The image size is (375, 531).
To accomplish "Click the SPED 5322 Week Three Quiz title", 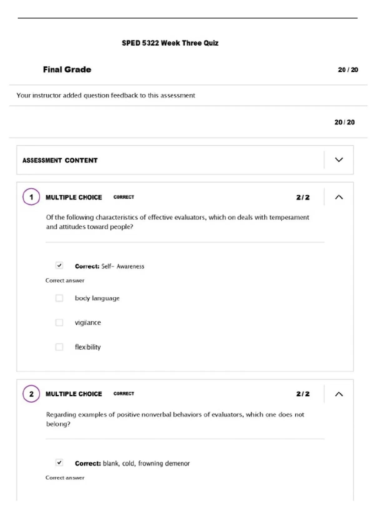I will tap(170, 43).
